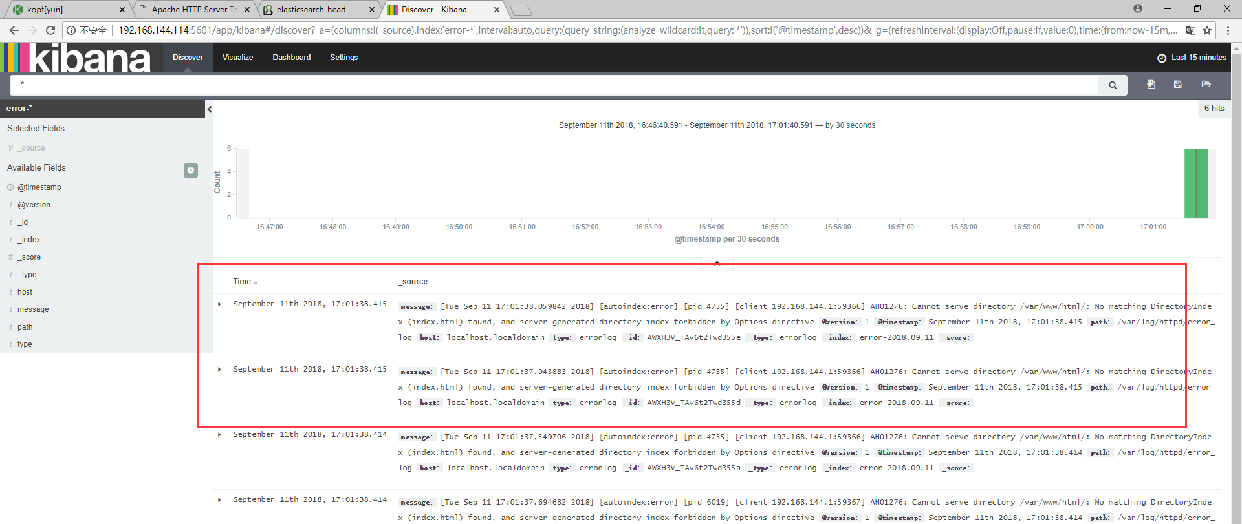This screenshot has height=524, width=1242.
Task: Select the host field
Action: click(25, 292)
